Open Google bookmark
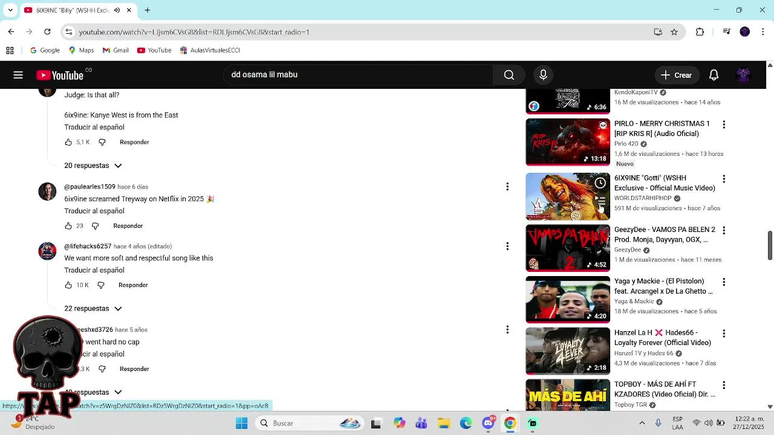Viewport: 774px width, 435px height. tap(45, 51)
